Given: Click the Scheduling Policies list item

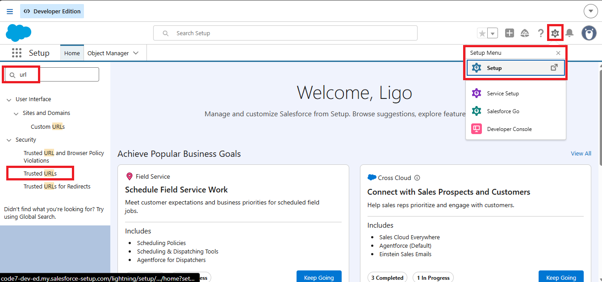Looking at the screenshot, I should point(161,243).
